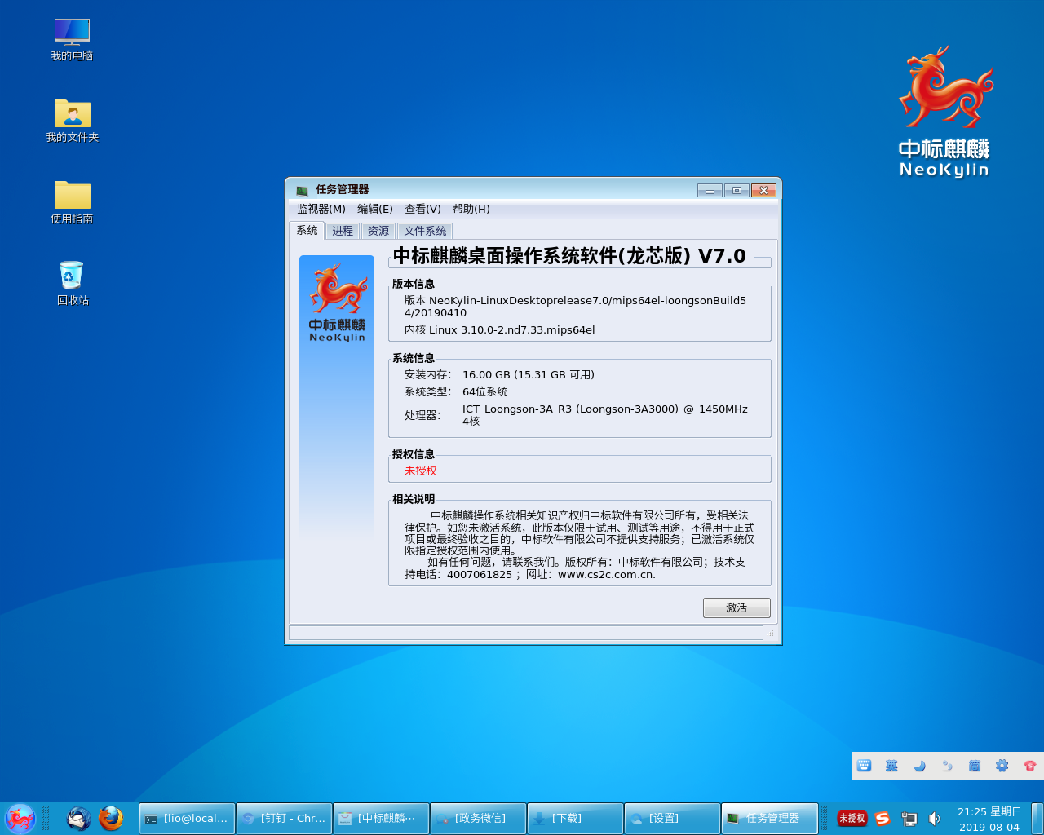Launch Thunderbird mail from the taskbar

(x=78, y=818)
